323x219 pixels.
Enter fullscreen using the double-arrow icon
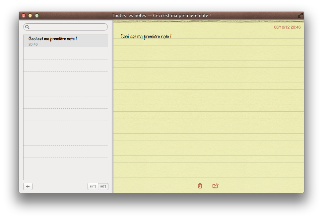pyautogui.click(x=300, y=15)
